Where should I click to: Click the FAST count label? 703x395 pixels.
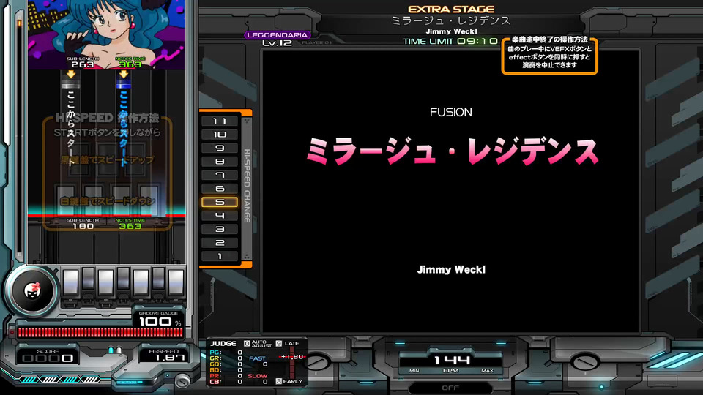pyautogui.click(x=257, y=358)
